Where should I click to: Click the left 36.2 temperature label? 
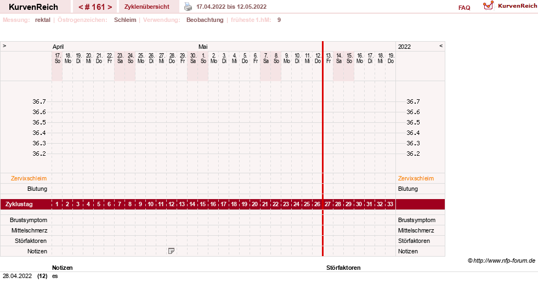click(39, 154)
